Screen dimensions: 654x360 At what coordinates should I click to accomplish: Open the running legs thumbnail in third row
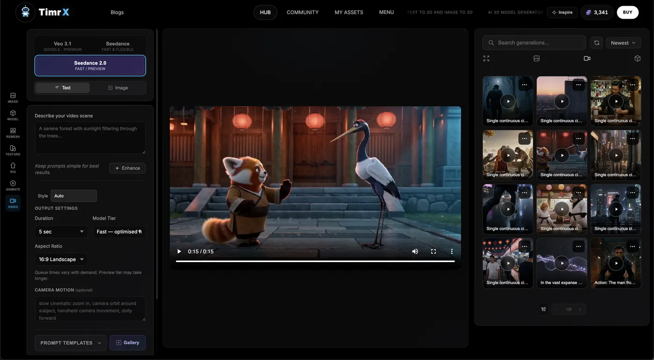pyautogui.click(x=508, y=209)
